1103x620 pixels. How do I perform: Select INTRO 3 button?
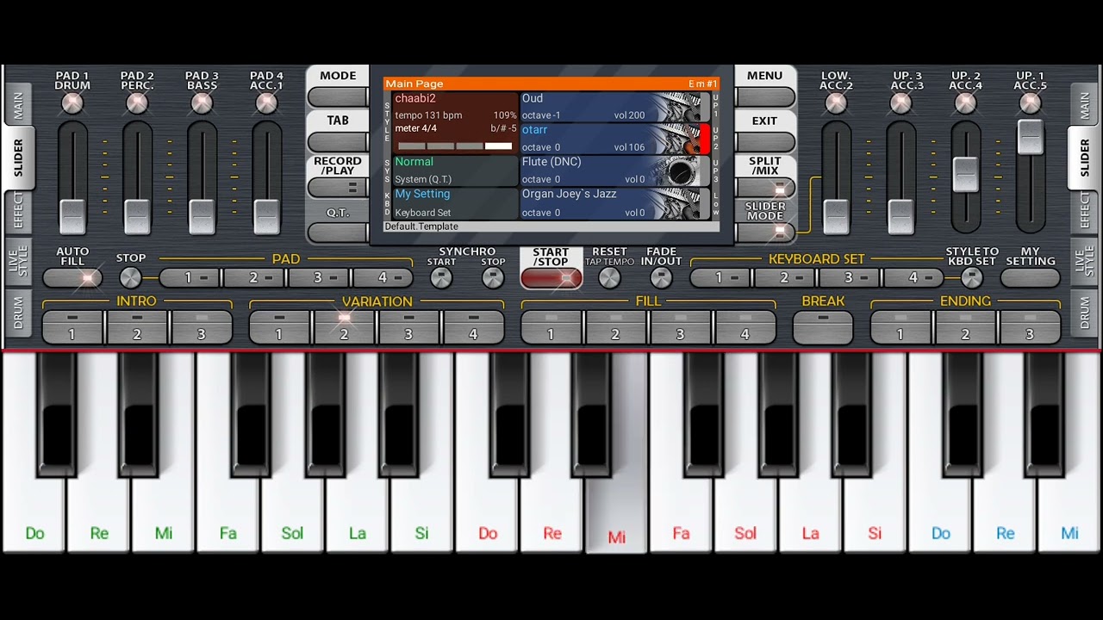point(202,327)
